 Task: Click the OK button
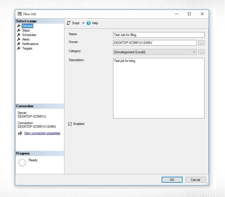172,180
